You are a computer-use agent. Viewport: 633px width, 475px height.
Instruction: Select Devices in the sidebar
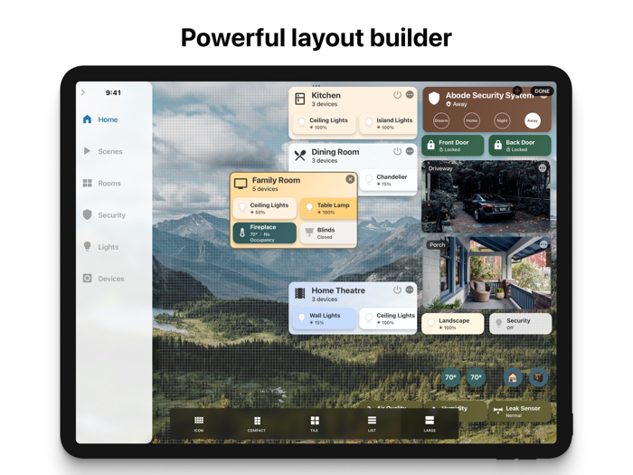pos(103,279)
